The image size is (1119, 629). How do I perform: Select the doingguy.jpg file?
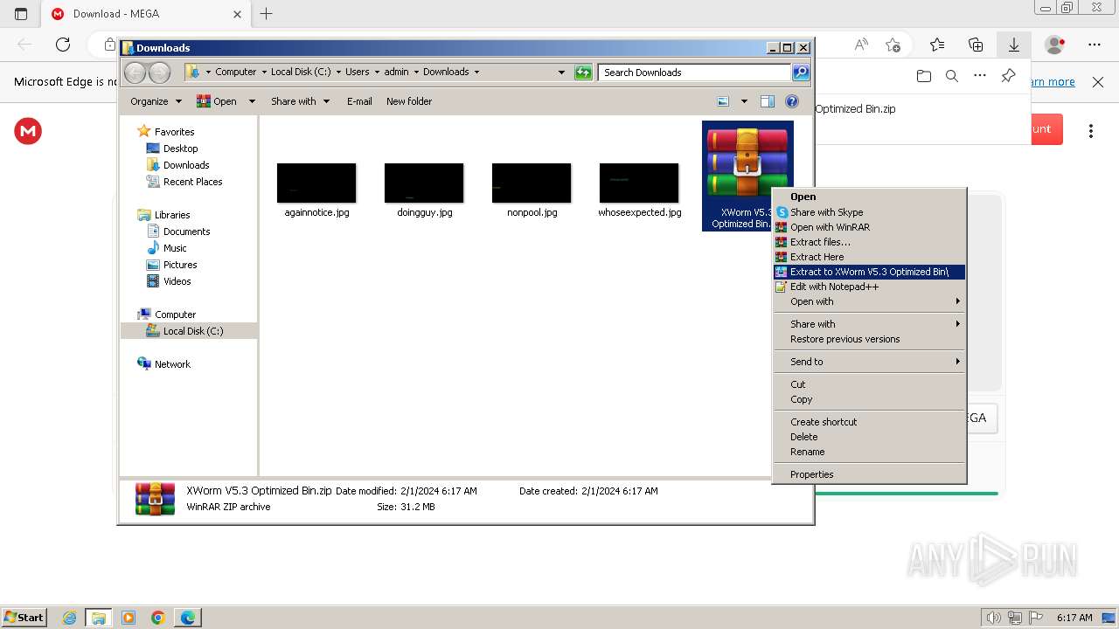[x=424, y=190]
